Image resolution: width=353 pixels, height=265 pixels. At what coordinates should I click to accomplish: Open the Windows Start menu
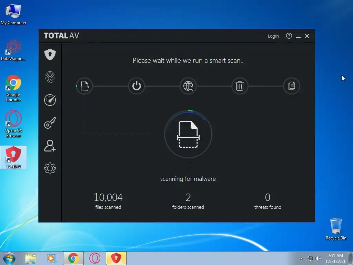9,258
